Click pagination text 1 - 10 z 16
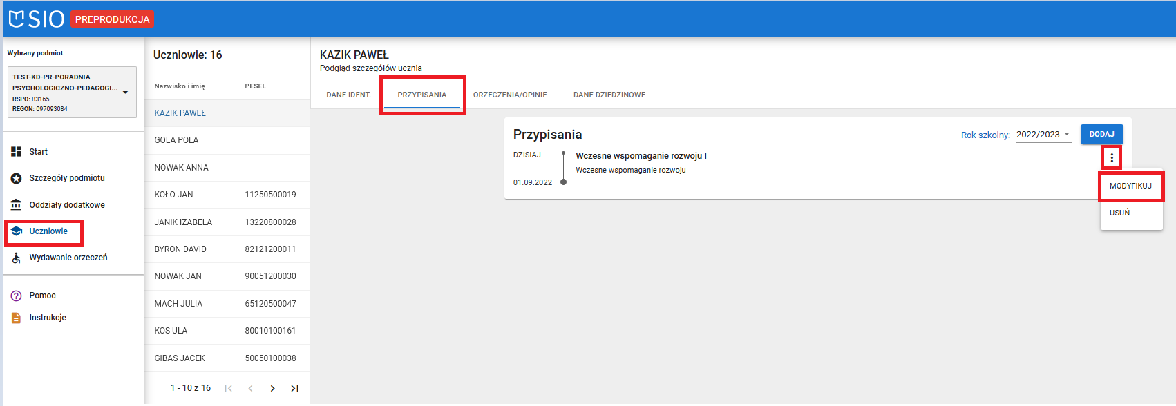The image size is (1176, 406). tap(191, 388)
